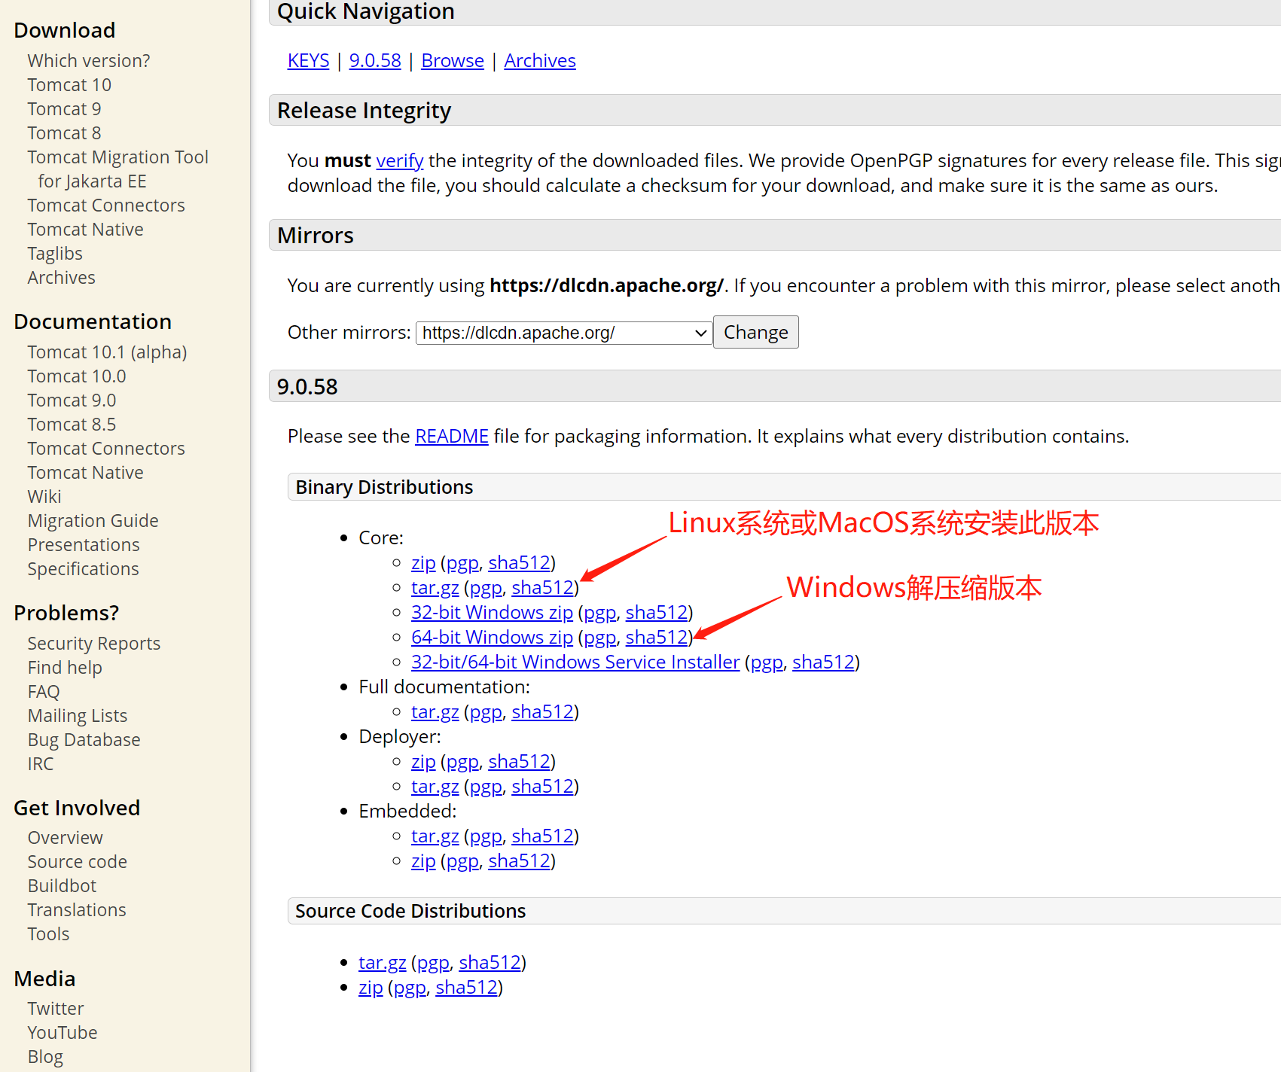The image size is (1281, 1072).
Task: Download the Source Code tar.gz
Action: [x=383, y=963]
